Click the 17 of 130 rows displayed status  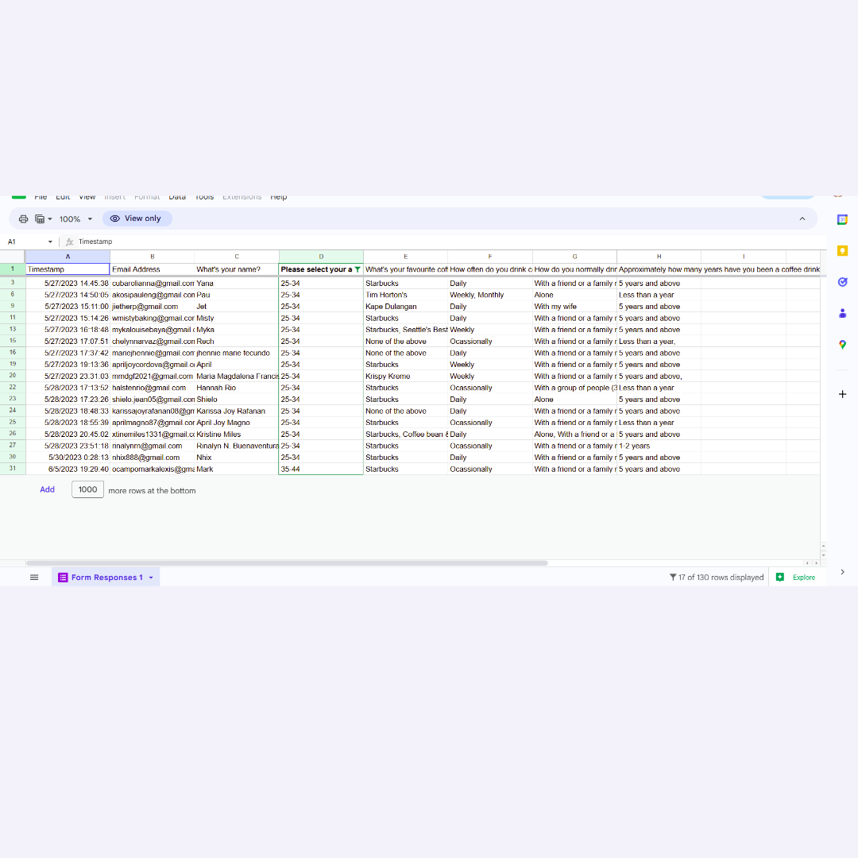(717, 578)
